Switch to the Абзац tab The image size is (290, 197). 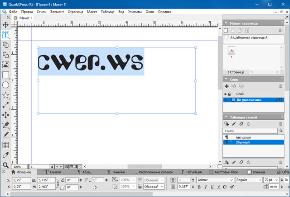[86, 172]
